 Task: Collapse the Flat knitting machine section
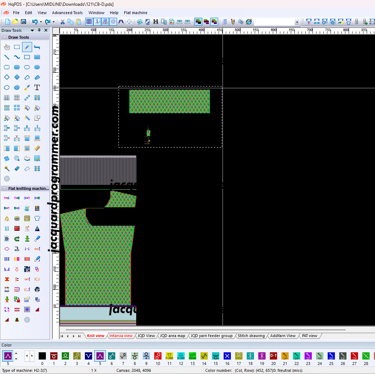click(x=4, y=188)
